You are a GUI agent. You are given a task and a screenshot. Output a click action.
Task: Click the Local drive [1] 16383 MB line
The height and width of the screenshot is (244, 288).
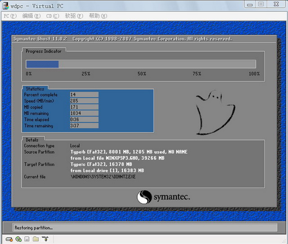pyautogui.click(x=107, y=171)
